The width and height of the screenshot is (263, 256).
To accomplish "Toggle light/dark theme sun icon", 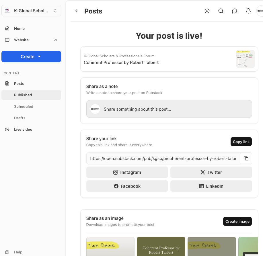I will coord(207,11).
